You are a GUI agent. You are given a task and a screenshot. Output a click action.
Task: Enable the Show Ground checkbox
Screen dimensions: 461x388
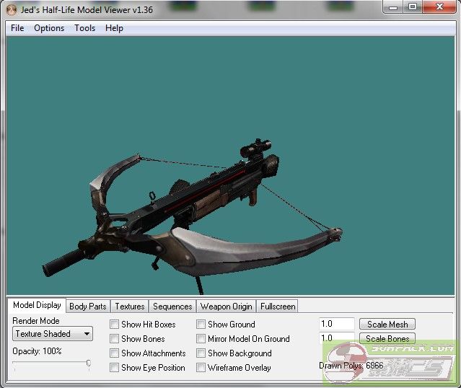point(201,325)
